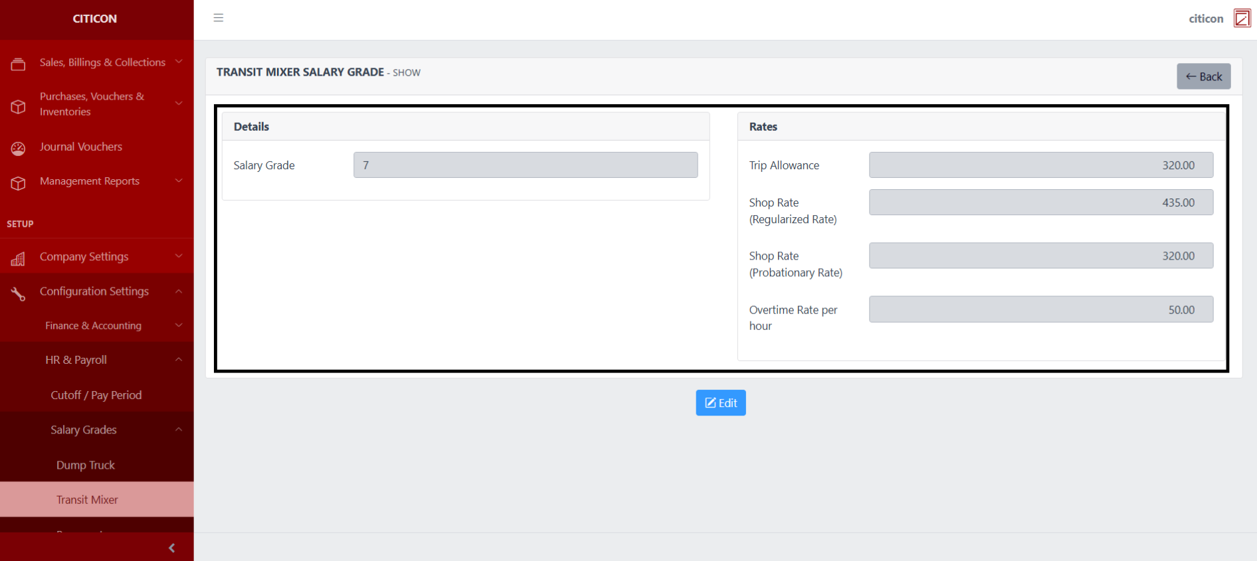
Task: Click the hamburger menu icon
Action: (x=218, y=18)
